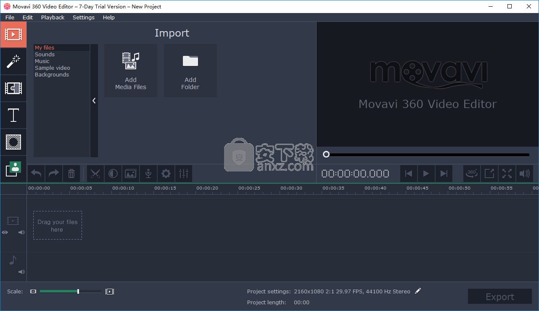This screenshot has width=539, height=311.
Task: Open the Audio equalizer sliders tool
Action: coord(184,174)
